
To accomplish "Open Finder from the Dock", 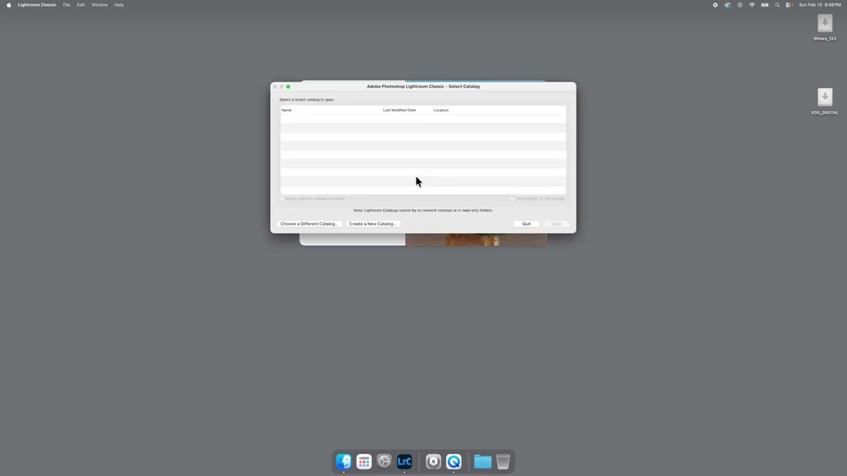I will pos(343,461).
